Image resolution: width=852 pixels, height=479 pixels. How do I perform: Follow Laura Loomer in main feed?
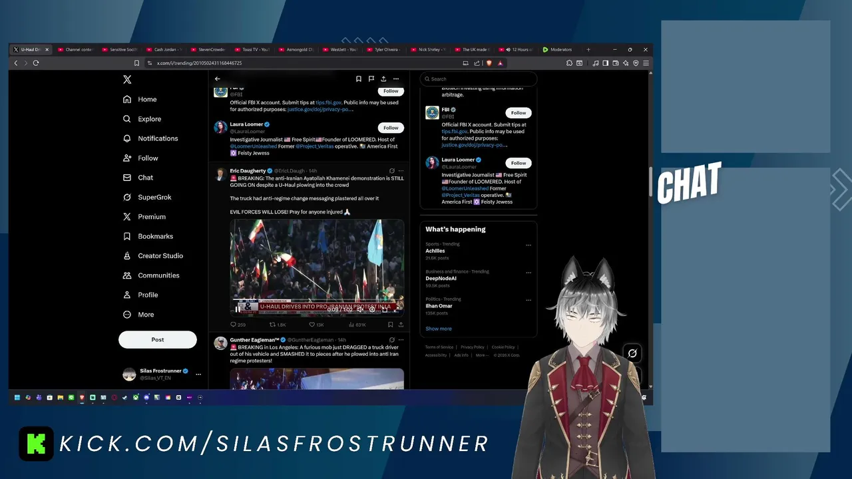coord(391,128)
